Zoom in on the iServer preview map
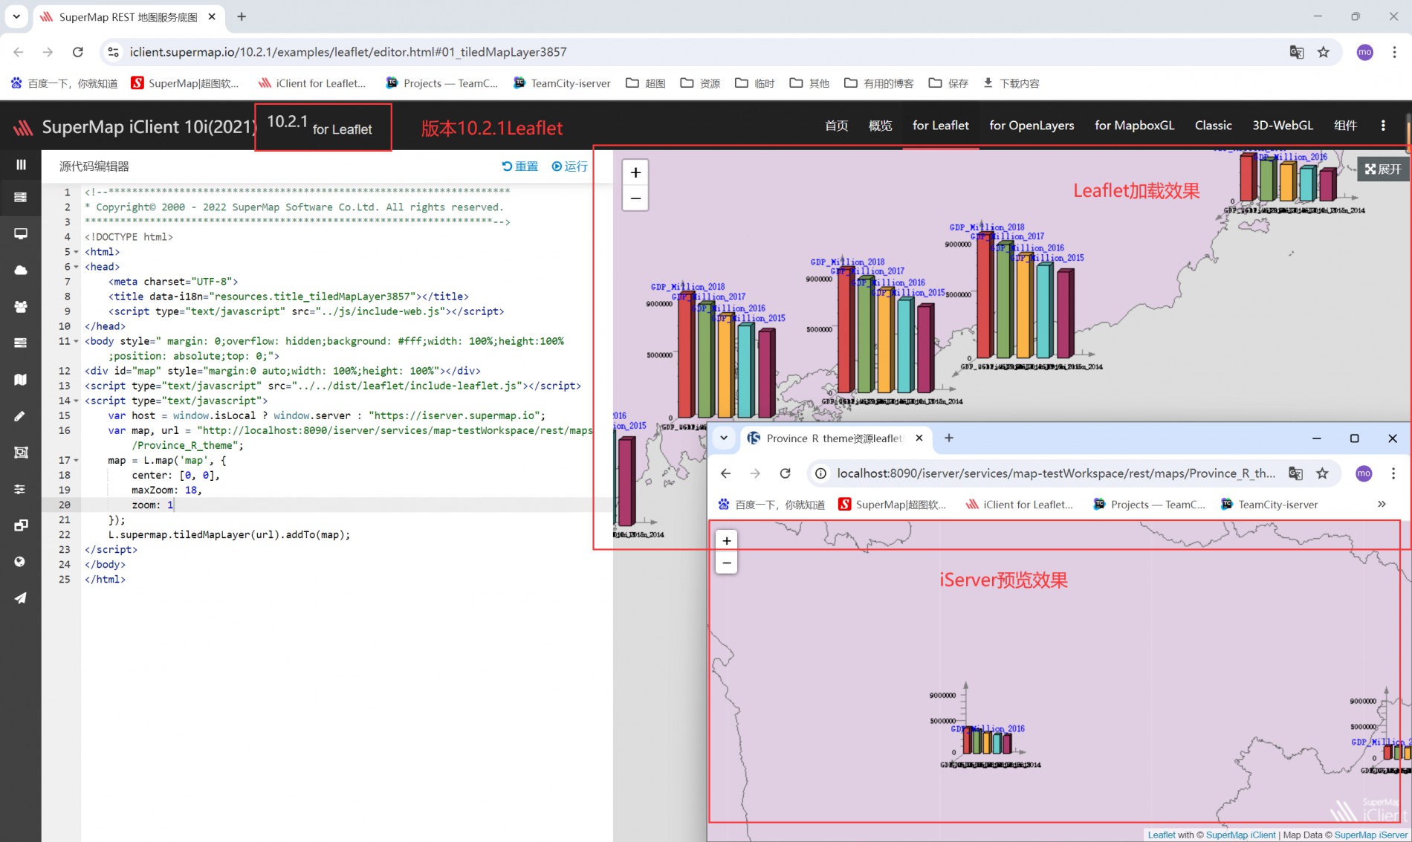The height and width of the screenshot is (842, 1412). point(727,540)
